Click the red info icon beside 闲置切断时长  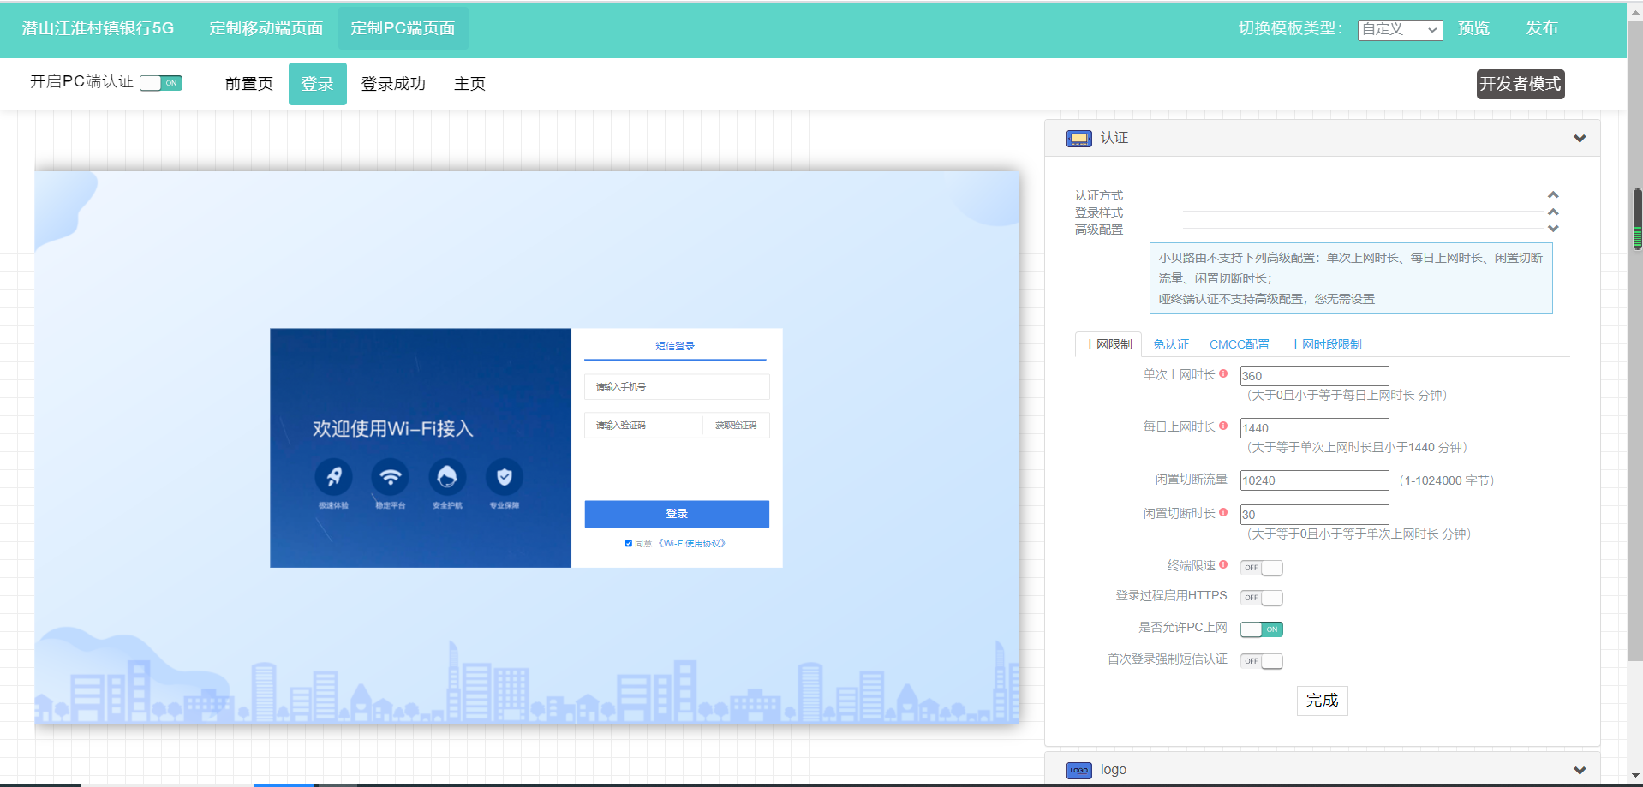[x=1223, y=512]
